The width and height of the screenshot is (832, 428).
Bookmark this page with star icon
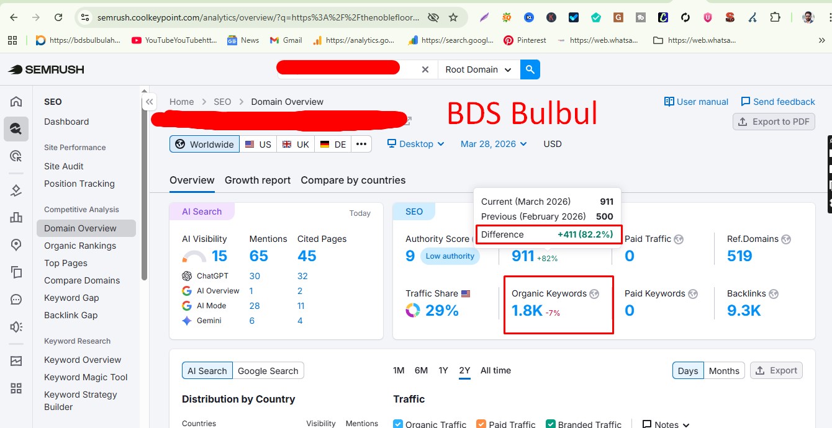tap(453, 17)
